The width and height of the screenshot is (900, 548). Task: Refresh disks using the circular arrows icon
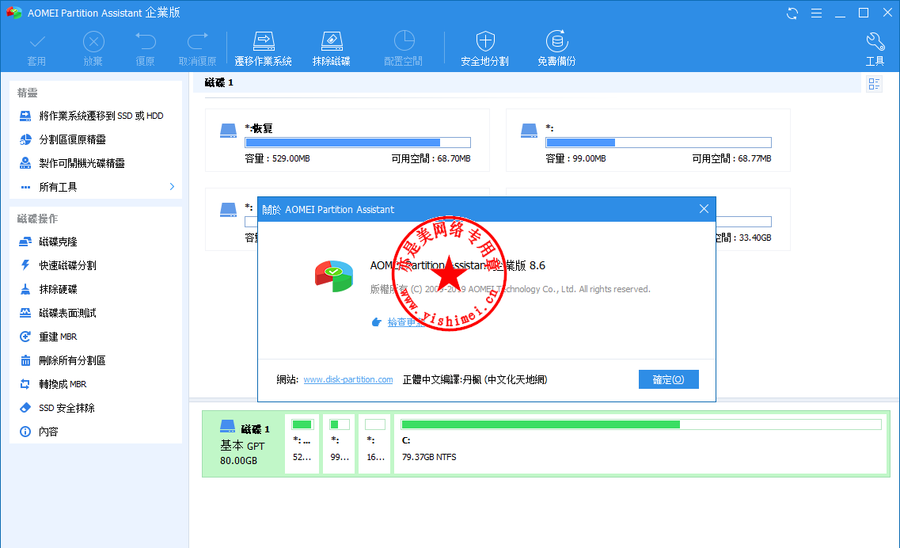[792, 13]
